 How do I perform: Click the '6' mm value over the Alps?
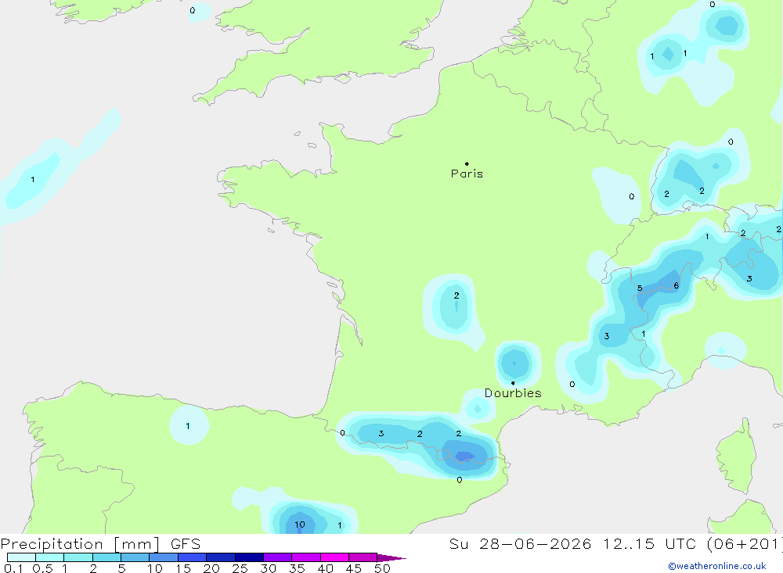[x=677, y=285]
